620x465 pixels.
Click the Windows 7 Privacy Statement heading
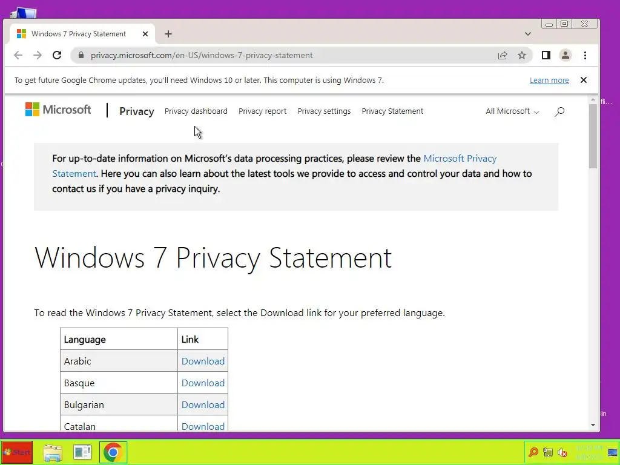coord(213,258)
